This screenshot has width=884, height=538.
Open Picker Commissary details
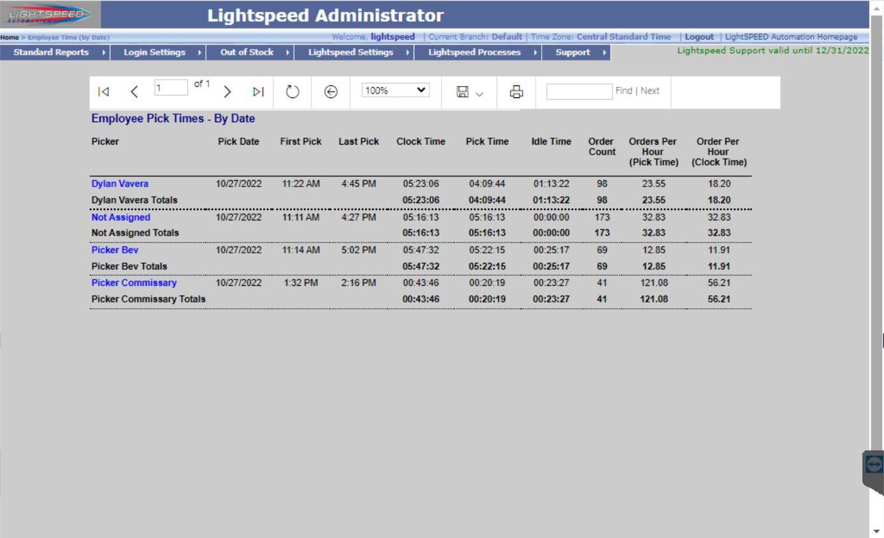[x=134, y=283]
